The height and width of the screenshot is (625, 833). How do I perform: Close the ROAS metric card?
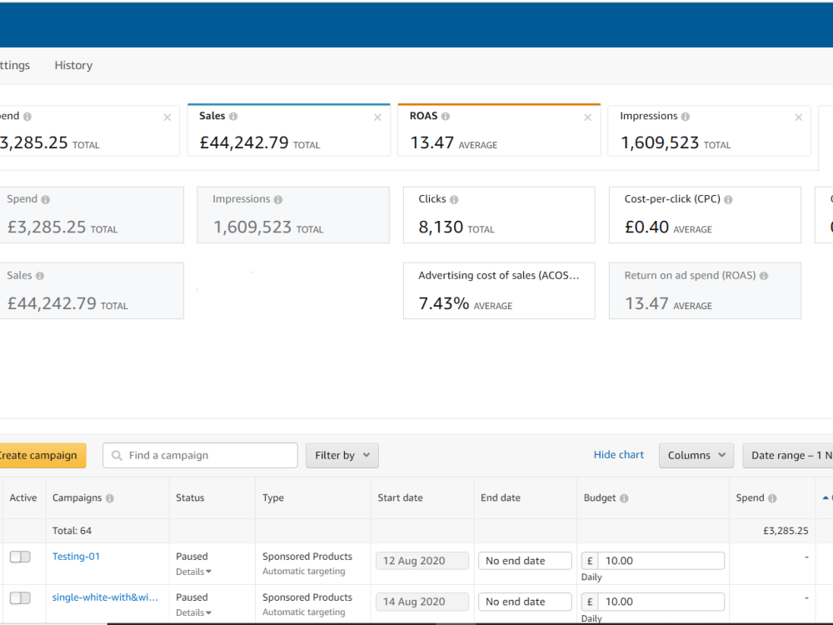tap(587, 117)
